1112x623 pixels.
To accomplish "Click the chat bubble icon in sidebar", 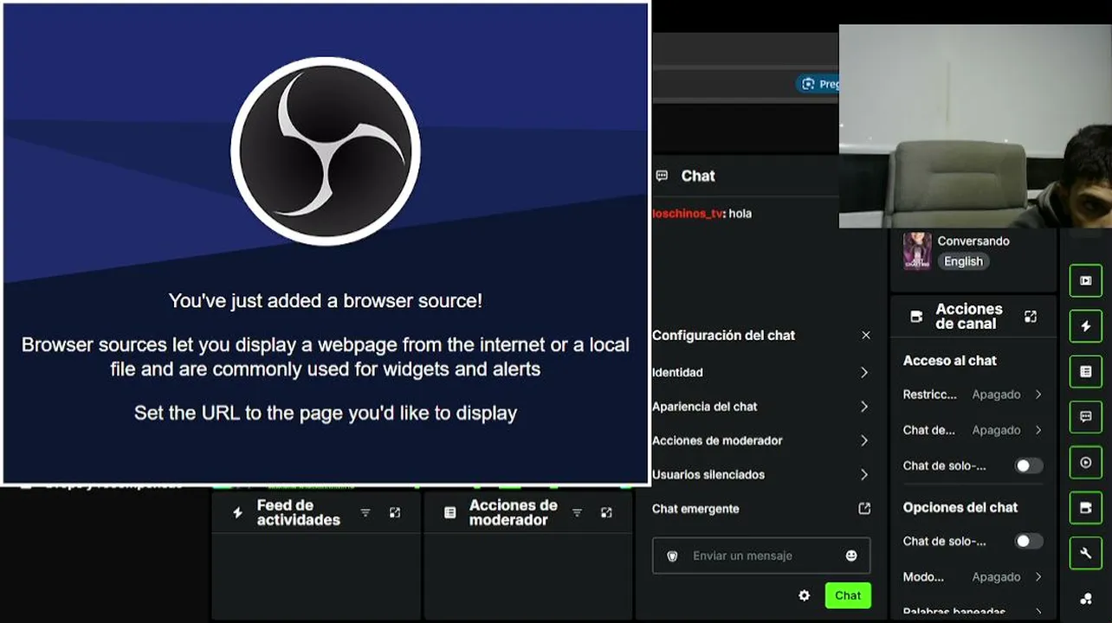I will [x=1086, y=417].
